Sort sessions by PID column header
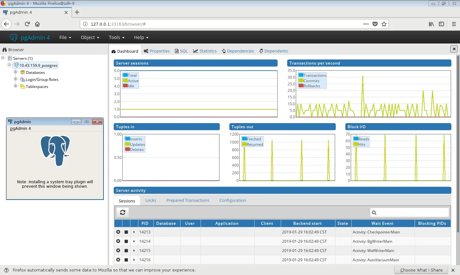460x275 pixels. click(145, 223)
